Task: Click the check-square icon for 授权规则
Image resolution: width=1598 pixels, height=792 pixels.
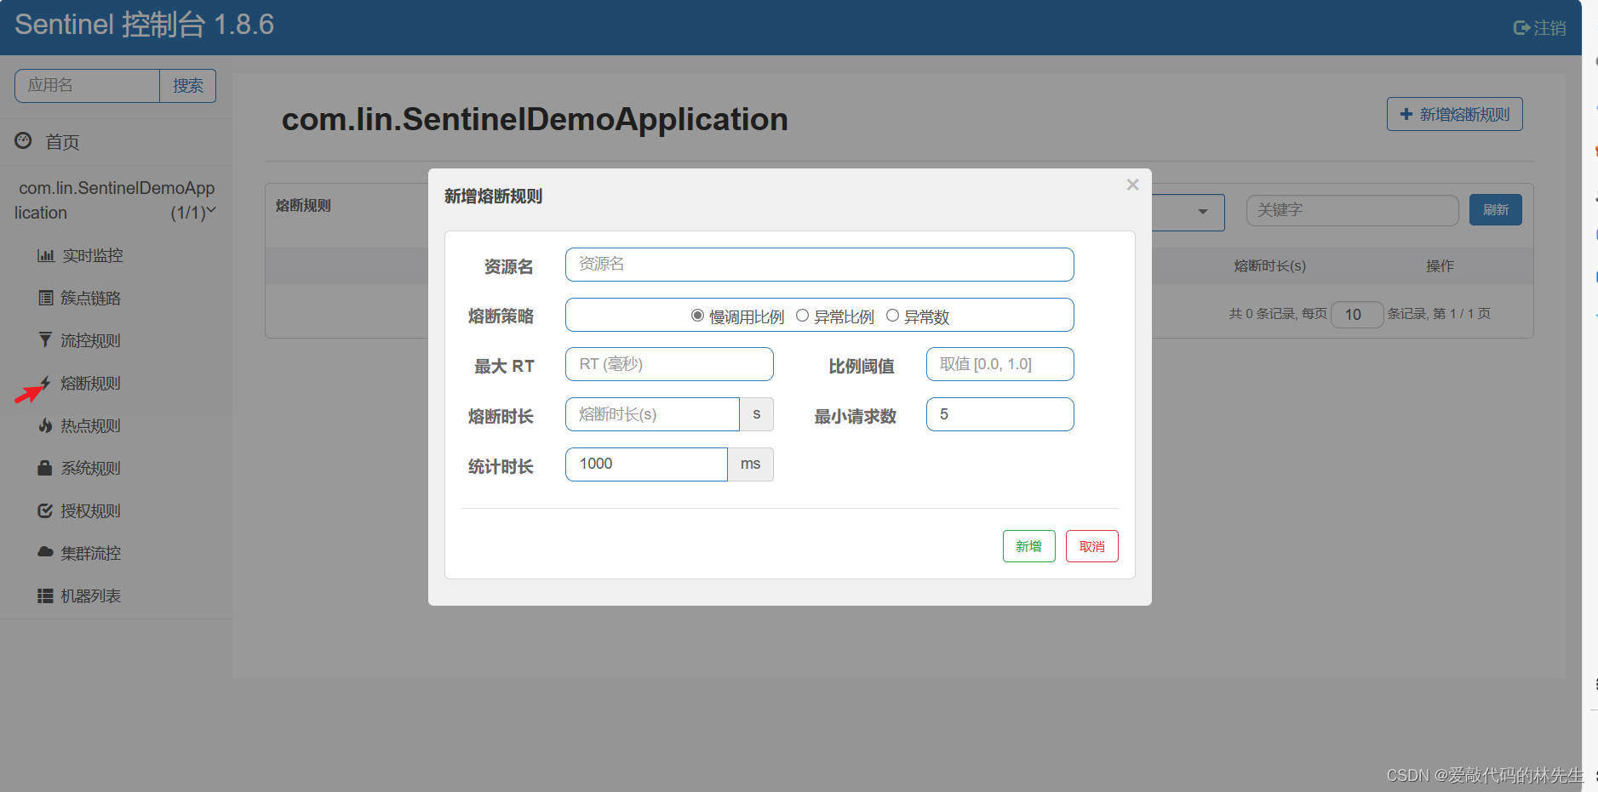Action: pos(45,510)
